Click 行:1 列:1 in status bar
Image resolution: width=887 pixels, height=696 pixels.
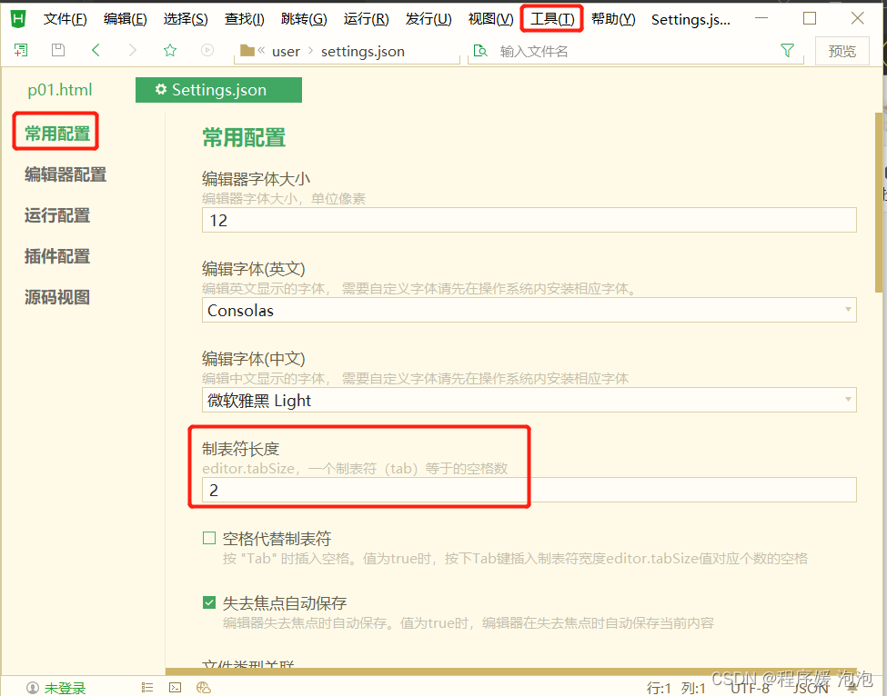[676, 688]
